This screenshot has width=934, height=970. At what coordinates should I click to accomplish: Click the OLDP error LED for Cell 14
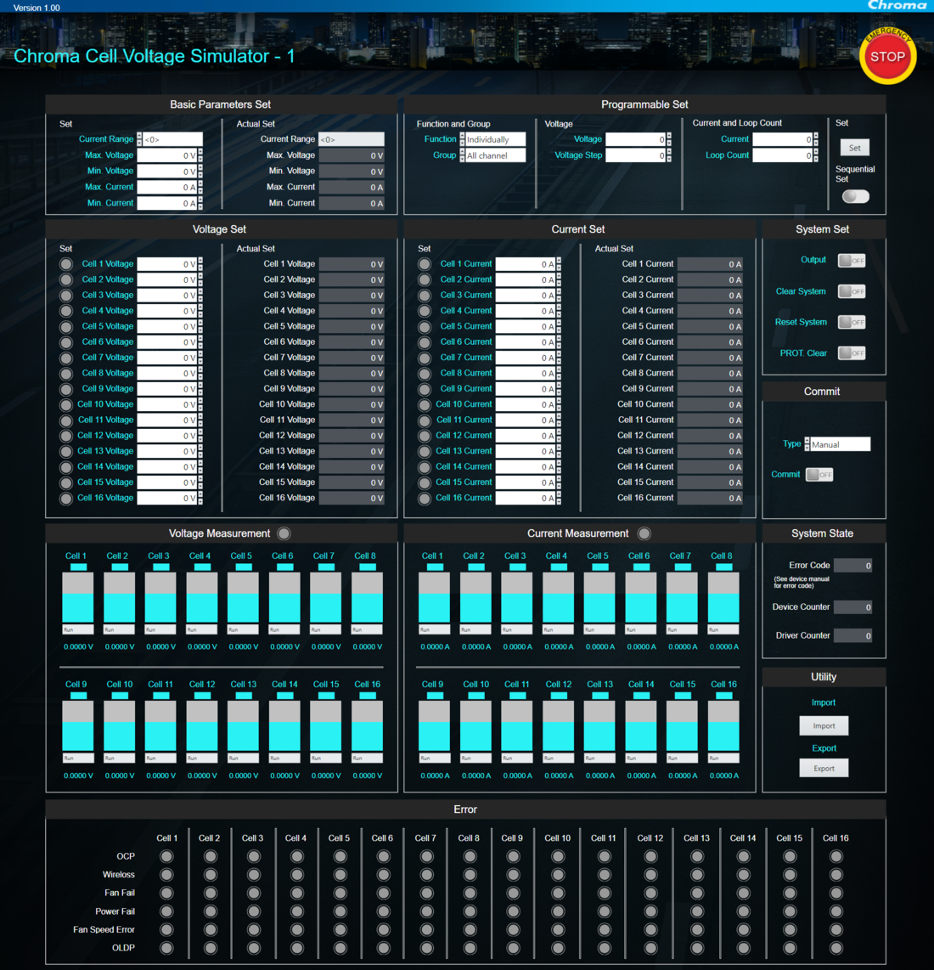[744, 948]
